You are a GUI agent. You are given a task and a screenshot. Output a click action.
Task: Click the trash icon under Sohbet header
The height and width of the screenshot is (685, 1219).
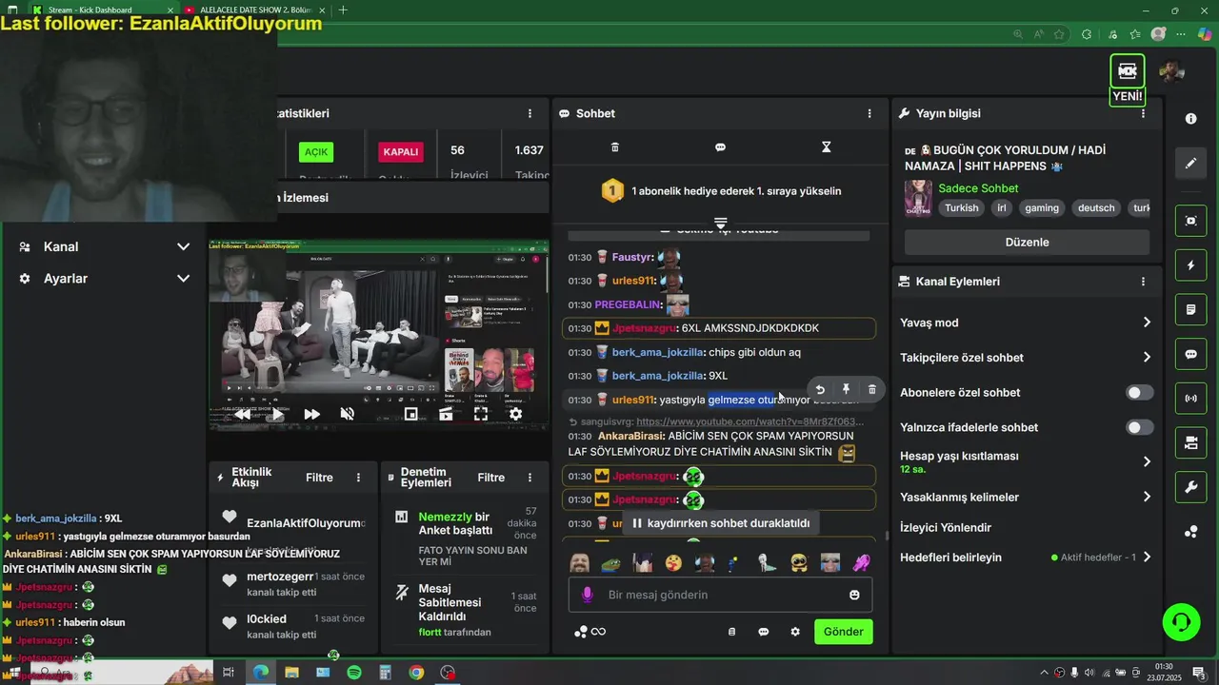(614, 147)
